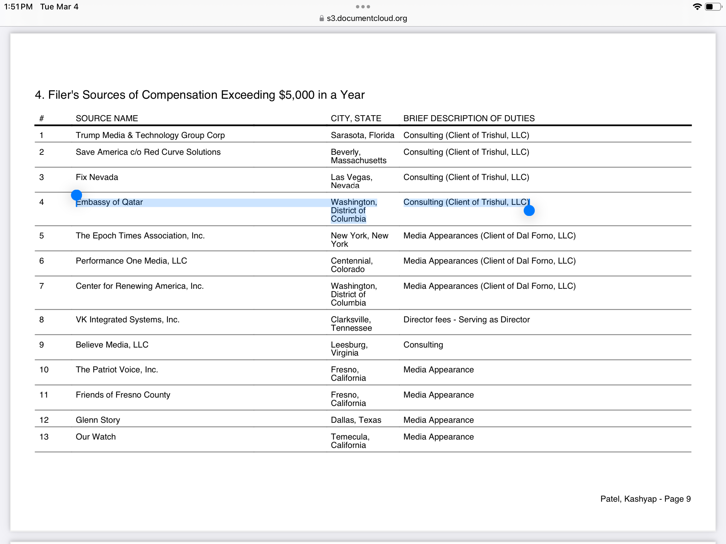Click New York, New York cell
The width and height of the screenshot is (726, 544).
360,240
